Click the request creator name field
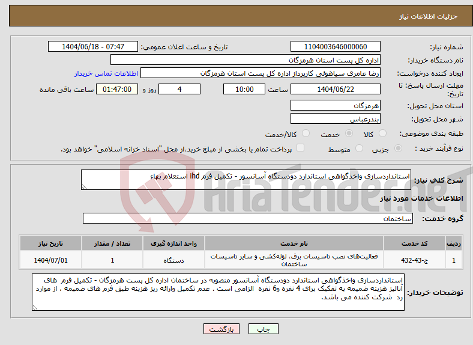This screenshot has width=473, height=345. (x=261, y=73)
